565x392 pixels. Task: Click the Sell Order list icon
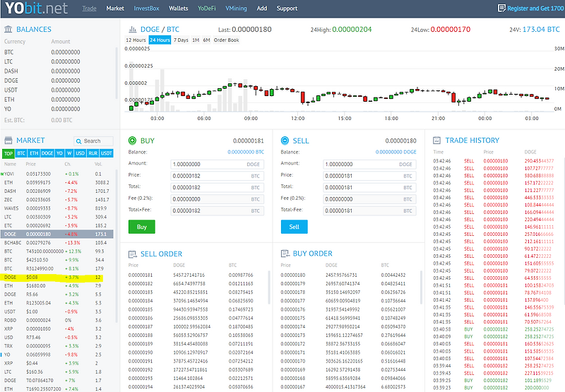133,254
